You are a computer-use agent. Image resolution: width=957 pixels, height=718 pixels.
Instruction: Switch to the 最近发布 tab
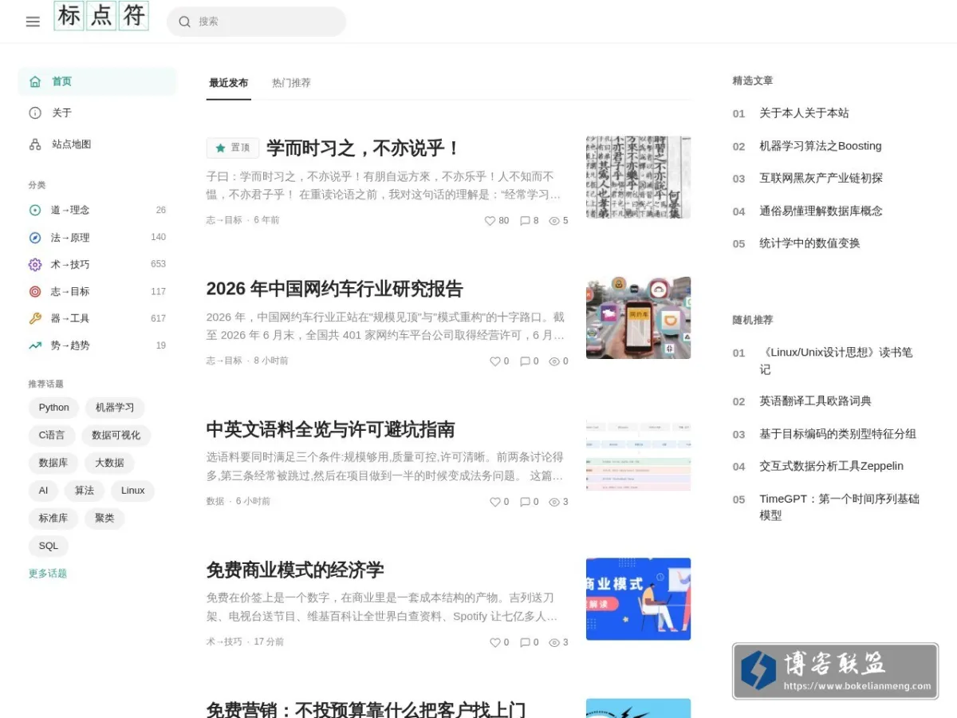(229, 83)
